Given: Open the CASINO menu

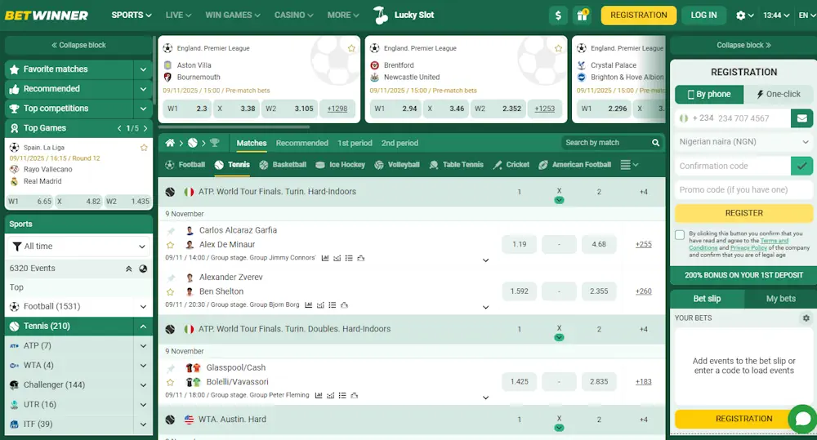Looking at the screenshot, I should (x=294, y=15).
